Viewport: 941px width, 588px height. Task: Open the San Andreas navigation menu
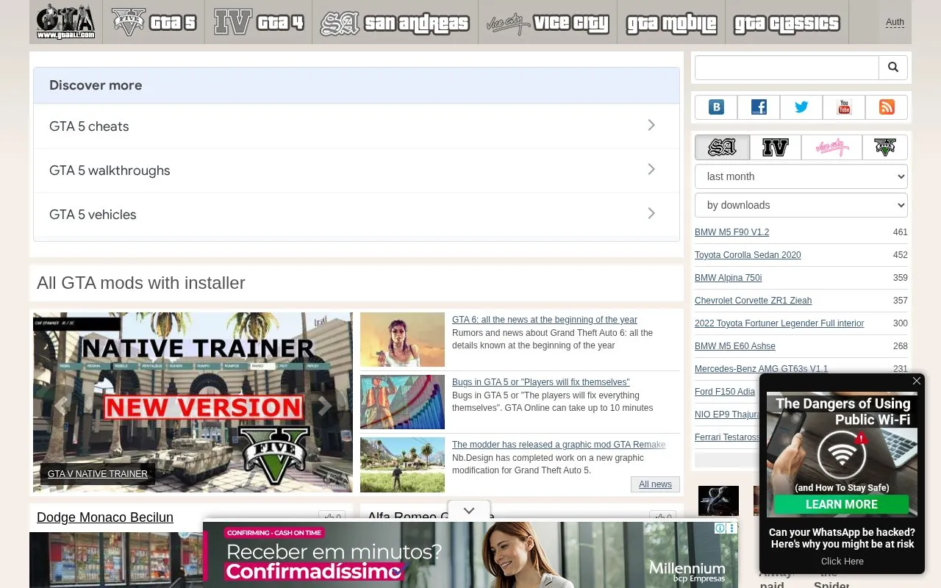tap(395, 22)
